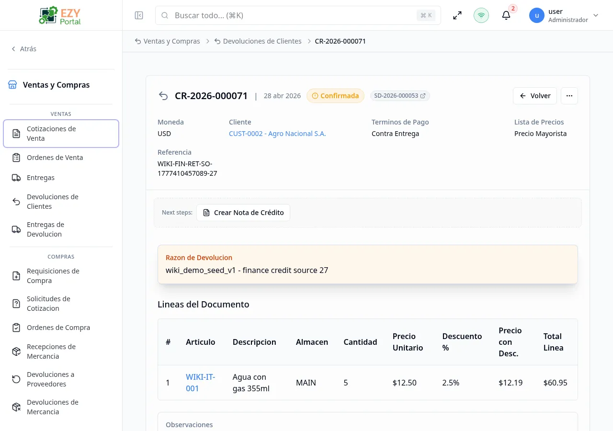Open the user Administrador account dropdown

tap(564, 15)
